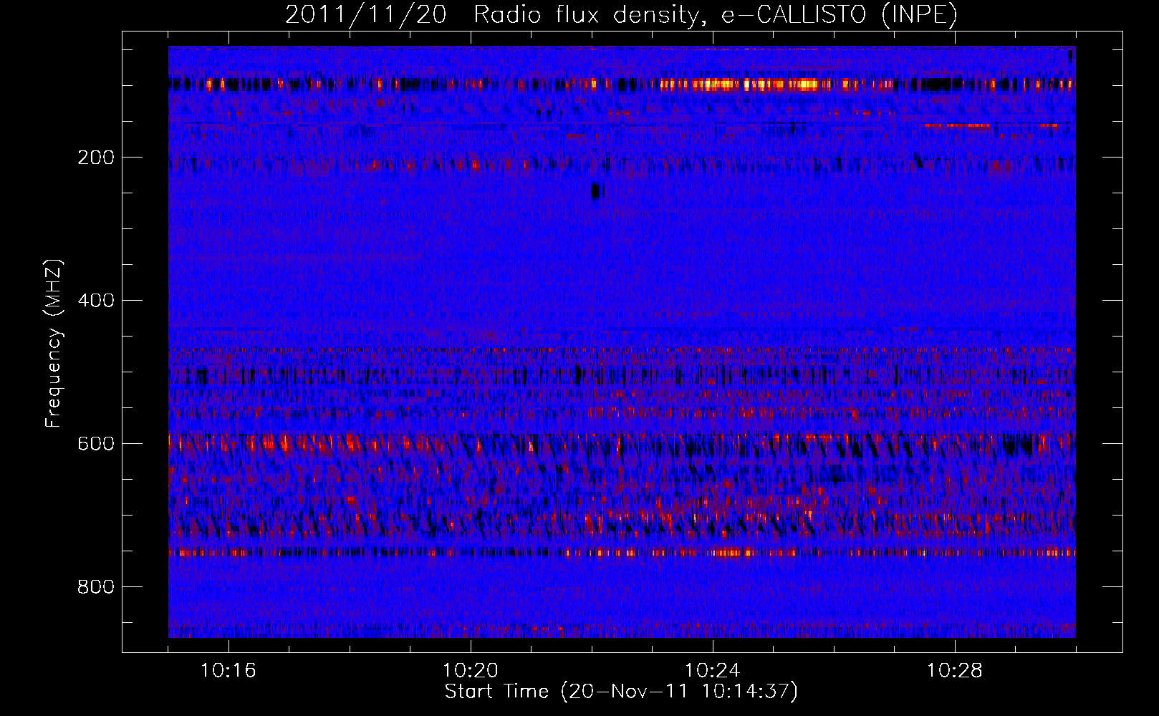Click the 400 frequency tick label
Viewport: 1159px width, 716px height.
coord(96,301)
